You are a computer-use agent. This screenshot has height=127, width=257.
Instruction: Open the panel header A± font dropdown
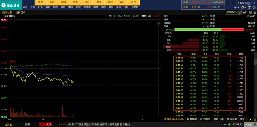point(245,12)
